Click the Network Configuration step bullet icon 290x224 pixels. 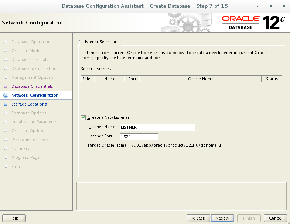coord(6,95)
